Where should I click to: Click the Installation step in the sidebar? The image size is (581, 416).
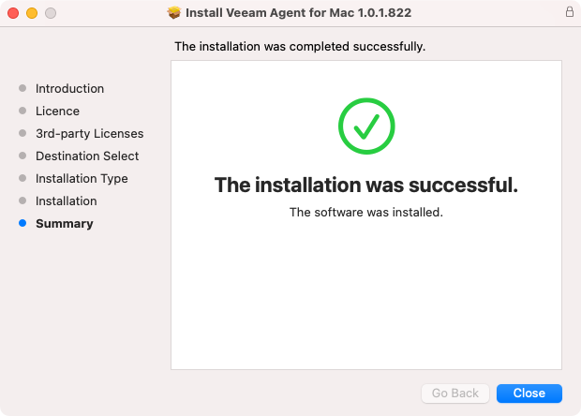66,201
